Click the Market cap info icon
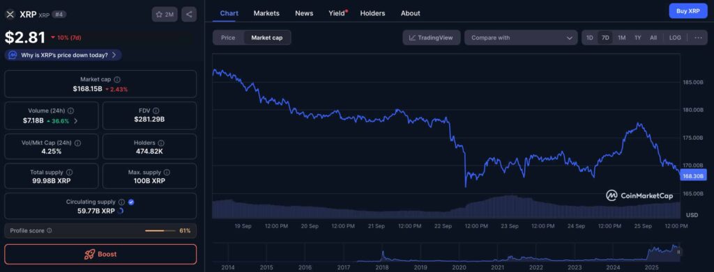The width and height of the screenshot is (714, 272). tap(117, 79)
